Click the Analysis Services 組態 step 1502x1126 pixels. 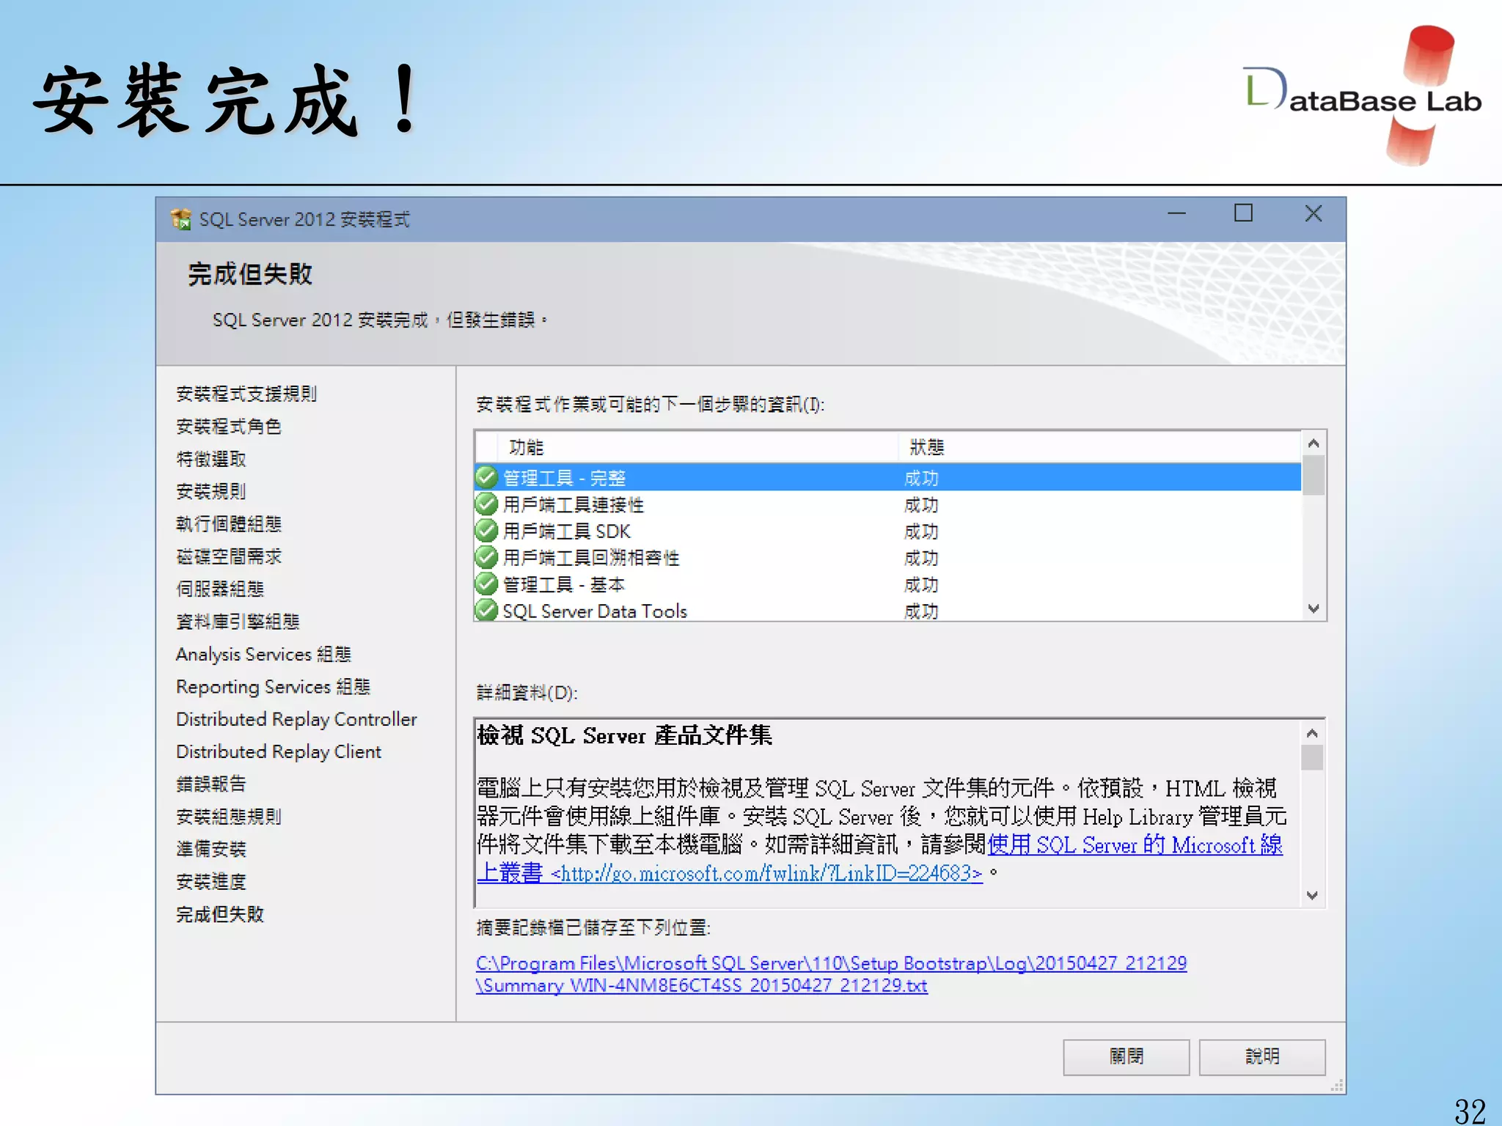264,654
